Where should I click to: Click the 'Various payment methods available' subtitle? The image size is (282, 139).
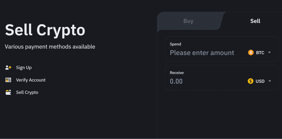(x=50, y=47)
